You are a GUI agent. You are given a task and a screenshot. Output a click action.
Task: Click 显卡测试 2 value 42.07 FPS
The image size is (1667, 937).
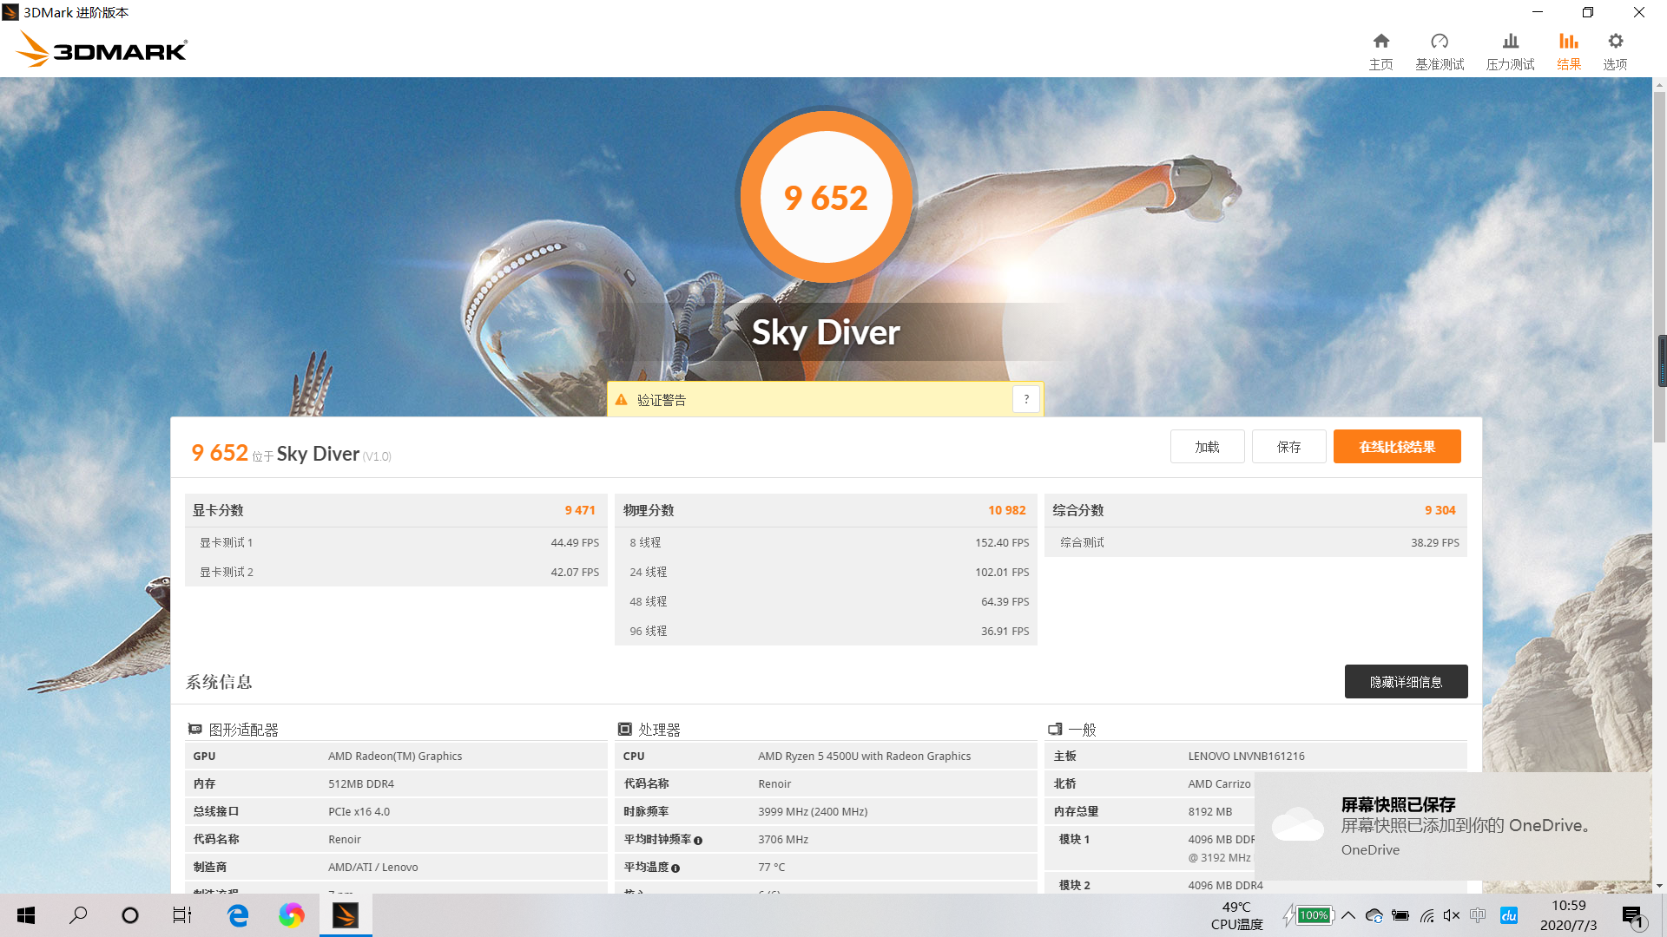(x=575, y=572)
